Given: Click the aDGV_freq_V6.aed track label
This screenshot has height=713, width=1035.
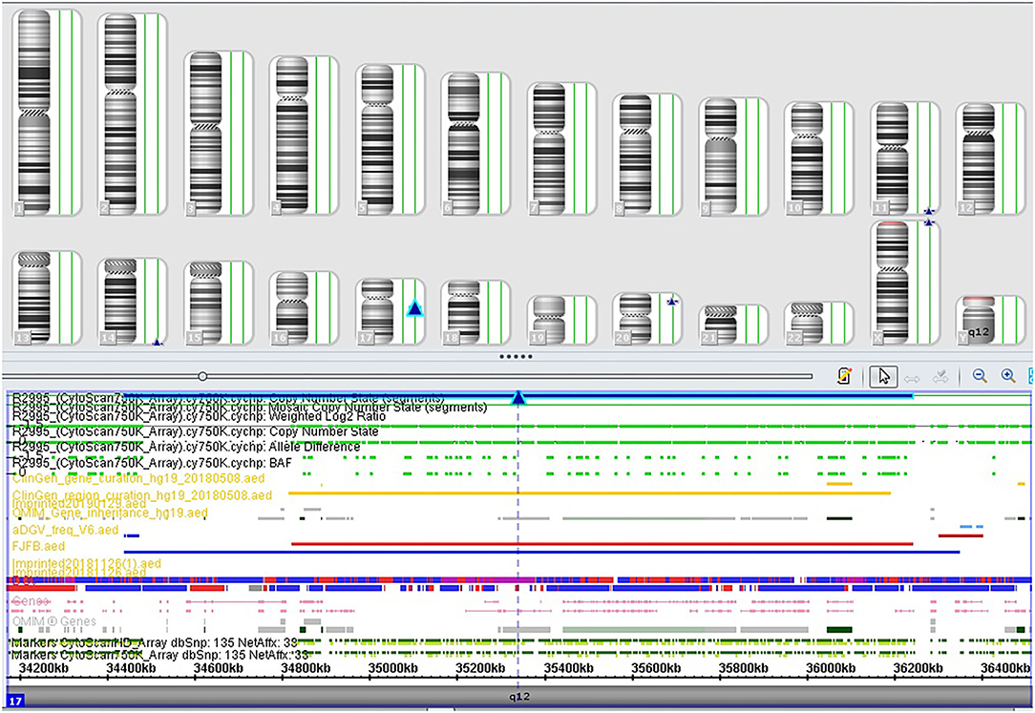Looking at the screenshot, I should (x=65, y=530).
